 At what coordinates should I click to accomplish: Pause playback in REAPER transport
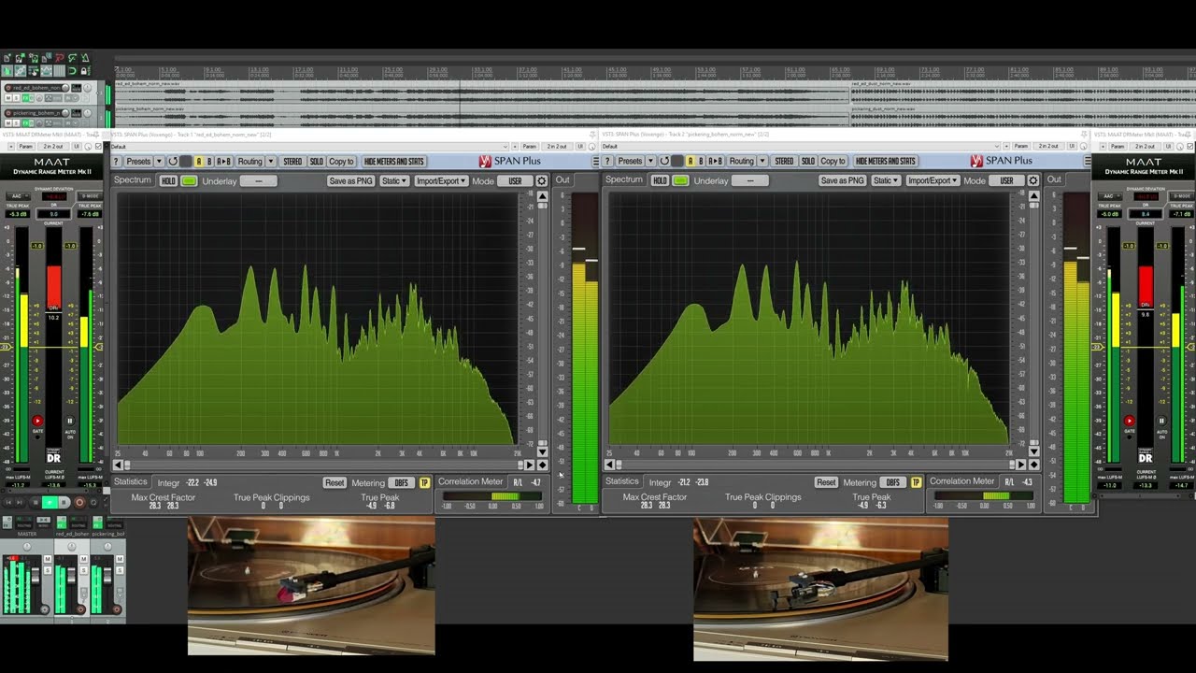point(64,502)
